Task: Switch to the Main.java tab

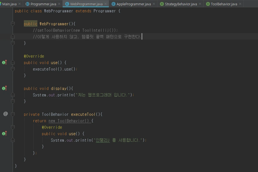Action: 9,4
